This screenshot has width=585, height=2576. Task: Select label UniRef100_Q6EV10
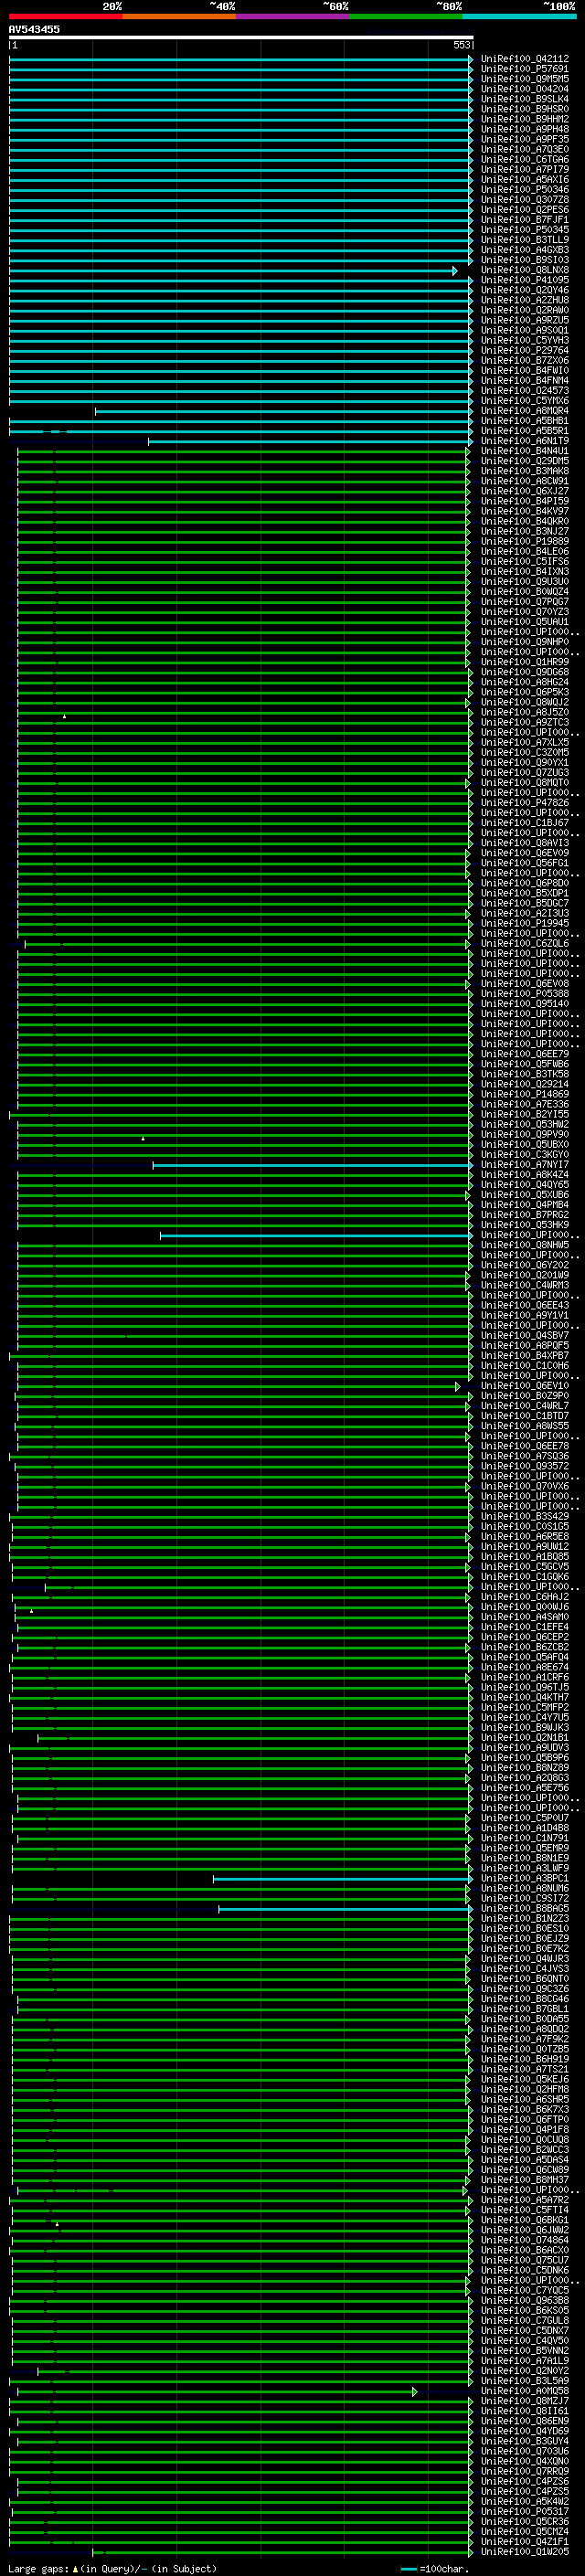[x=525, y=1385]
